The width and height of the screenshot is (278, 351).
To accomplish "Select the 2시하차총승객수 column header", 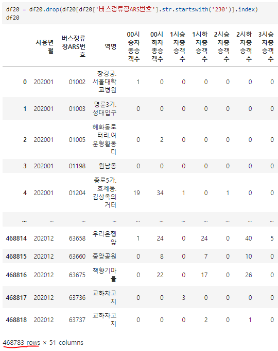I will tap(244, 46).
